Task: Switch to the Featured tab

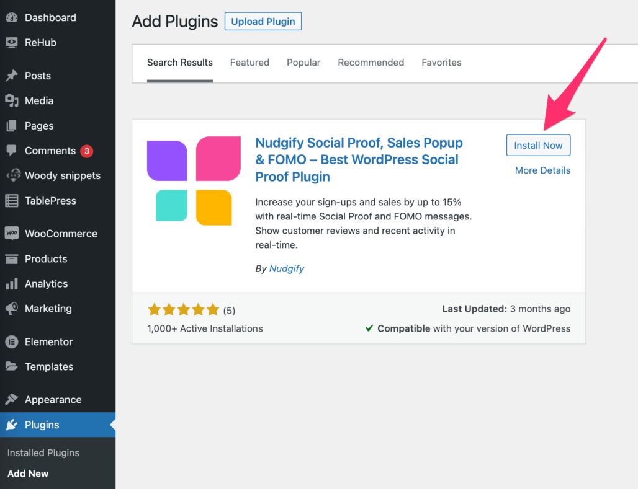Action: [x=249, y=63]
